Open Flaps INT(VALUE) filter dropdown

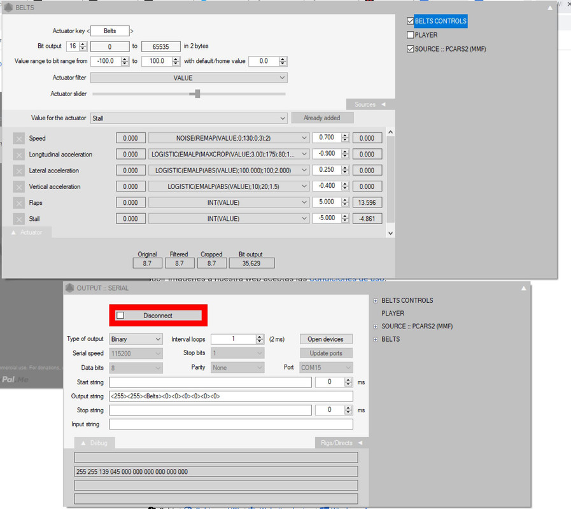(x=229, y=202)
